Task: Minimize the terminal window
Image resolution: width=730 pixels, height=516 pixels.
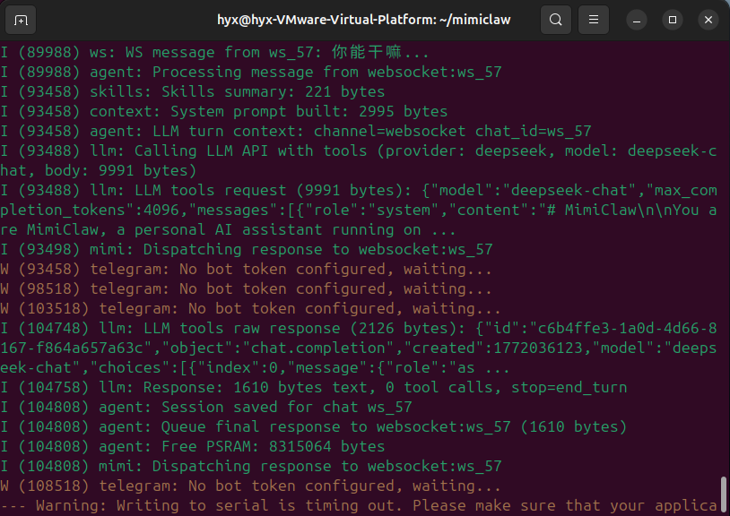Action: click(x=637, y=20)
